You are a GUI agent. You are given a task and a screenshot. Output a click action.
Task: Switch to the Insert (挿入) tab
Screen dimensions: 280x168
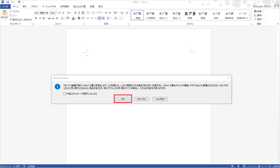pos(25,7)
